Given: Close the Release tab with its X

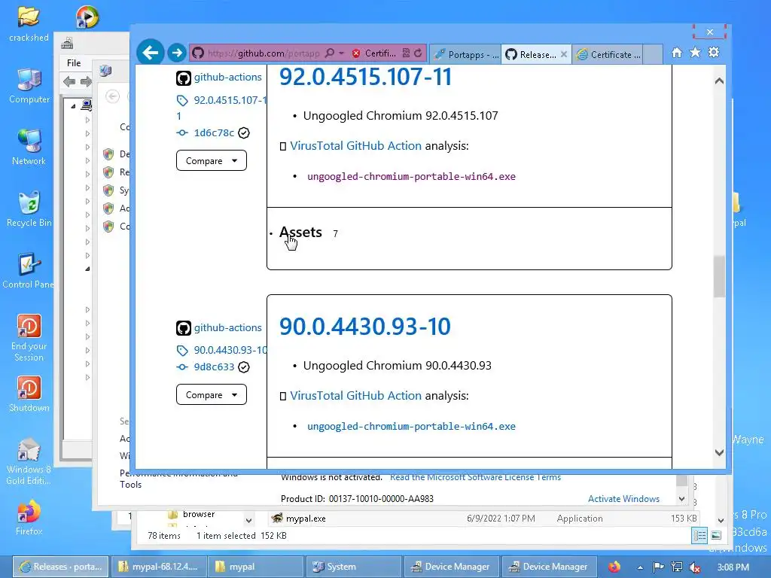Looking at the screenshot, I should [564, 54].
